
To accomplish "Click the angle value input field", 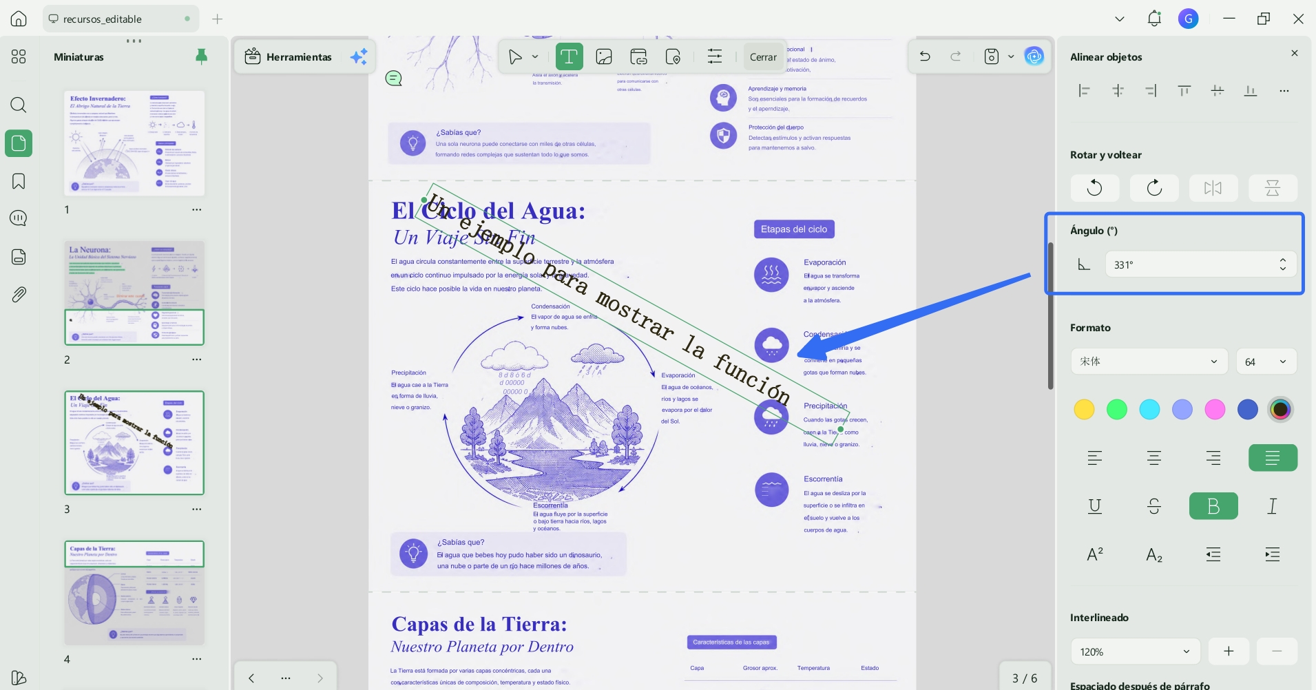I will (x=1201, y=264).
